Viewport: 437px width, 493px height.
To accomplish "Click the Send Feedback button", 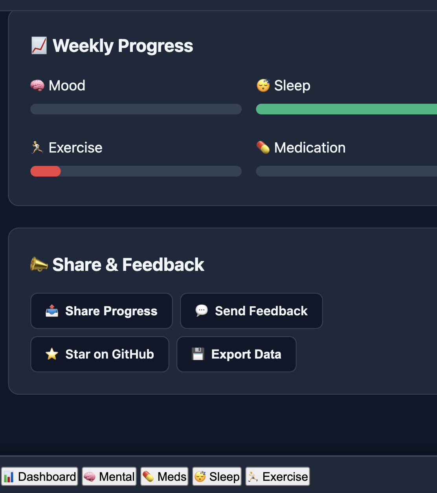I will point(251,311).
